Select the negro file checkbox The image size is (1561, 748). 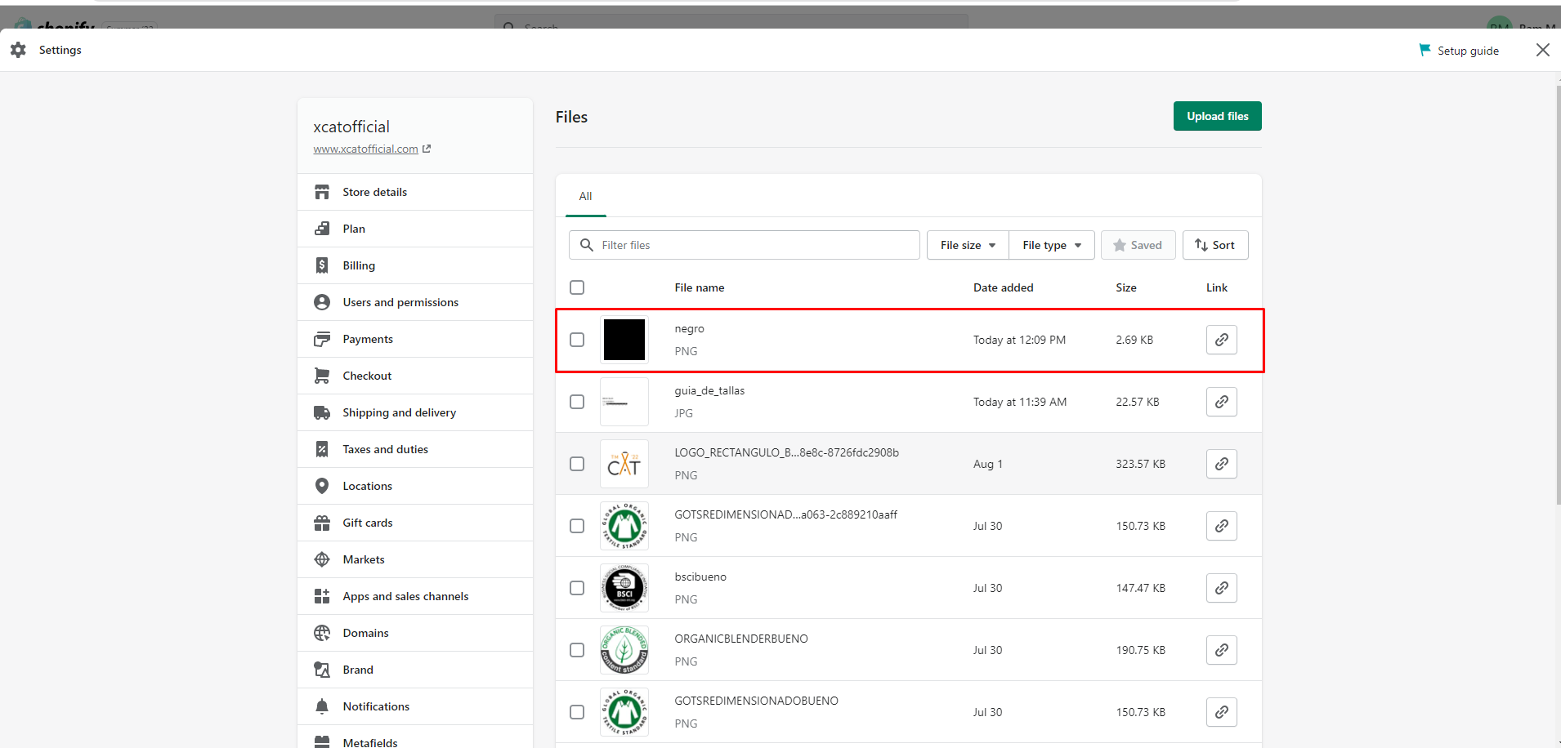pos(577,340)
